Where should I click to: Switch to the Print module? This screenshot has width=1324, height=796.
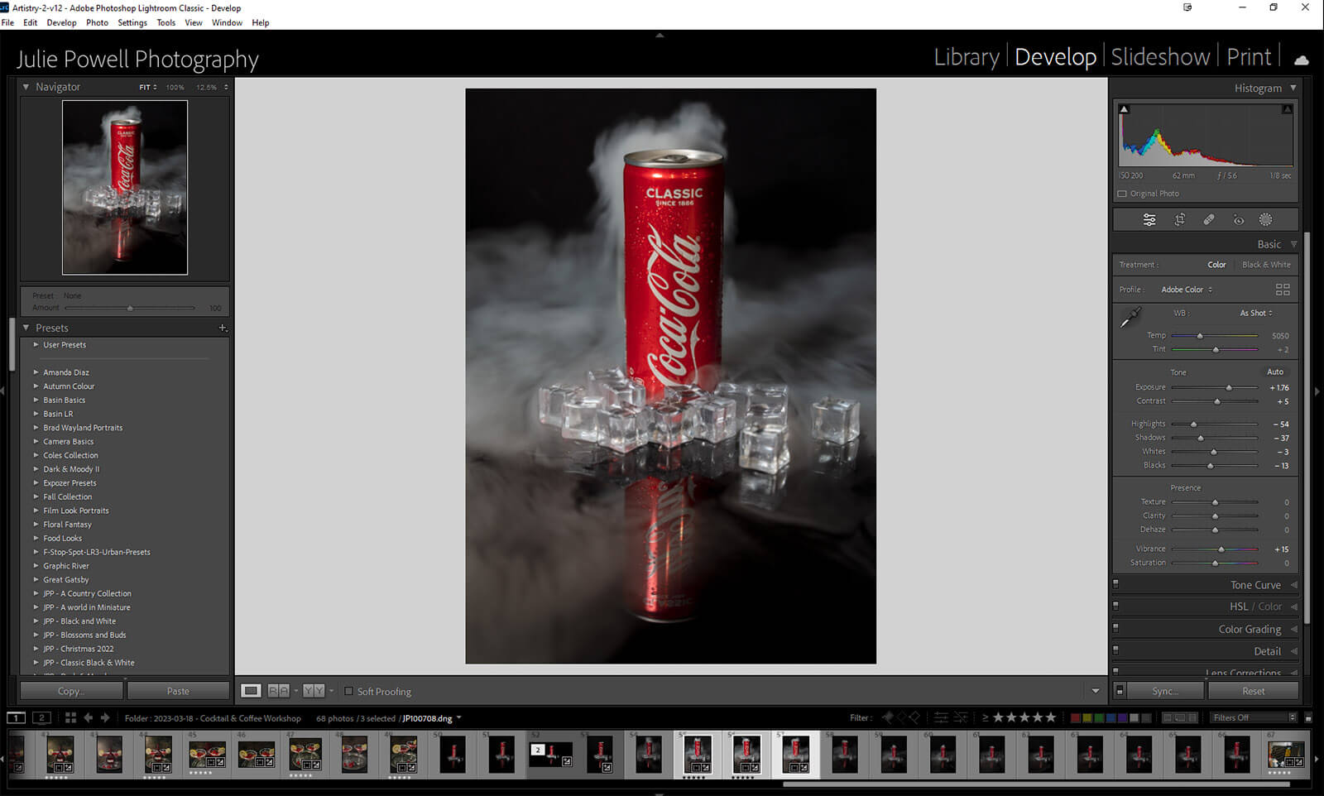(x=1249, y=57)
